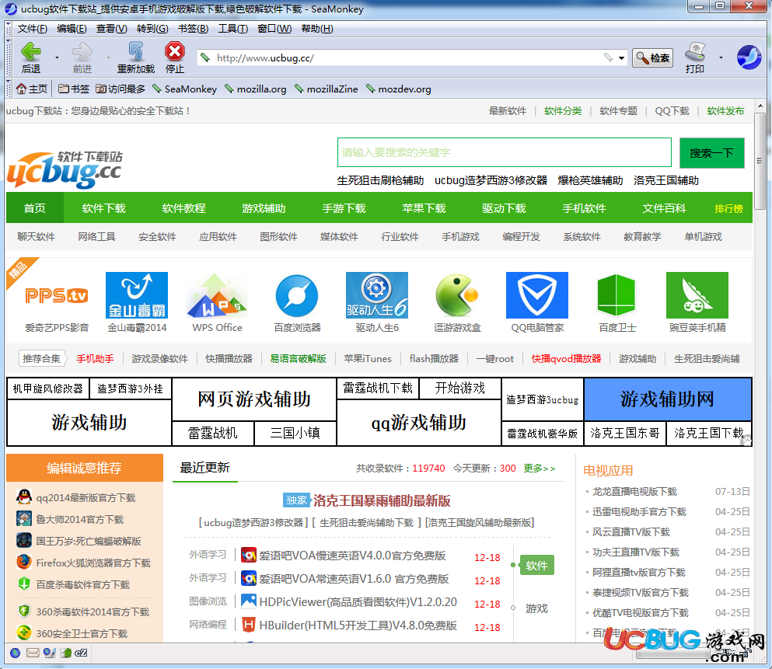Click 360杀毒软件2014官方下载 entry
This screenshot has height=669, width=772.
pyautogui.click(x=92, y=612)
